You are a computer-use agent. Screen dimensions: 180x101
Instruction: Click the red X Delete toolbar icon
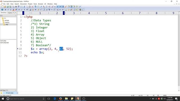(32, 7)
